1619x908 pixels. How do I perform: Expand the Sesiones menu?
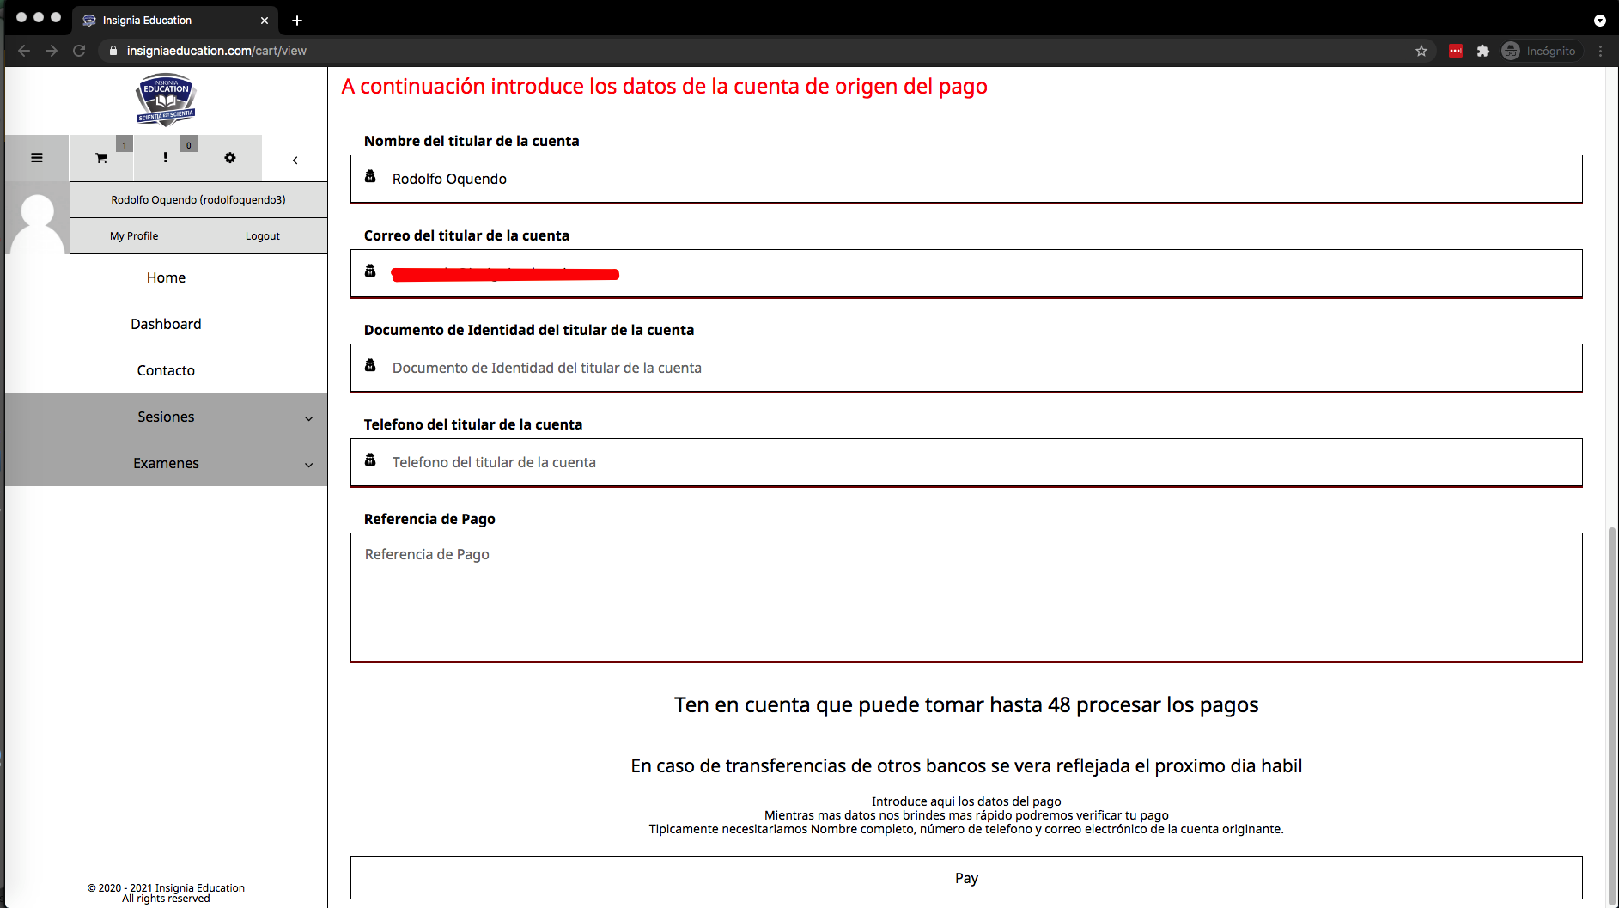click(166, 417)
